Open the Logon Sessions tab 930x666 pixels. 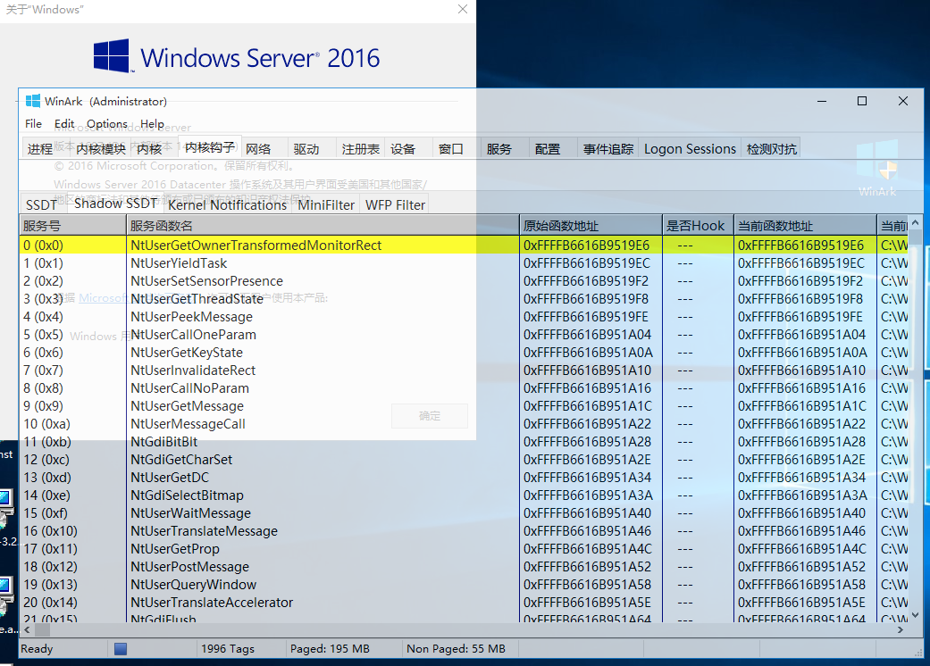pyautogui.click(x=690, y=149)
